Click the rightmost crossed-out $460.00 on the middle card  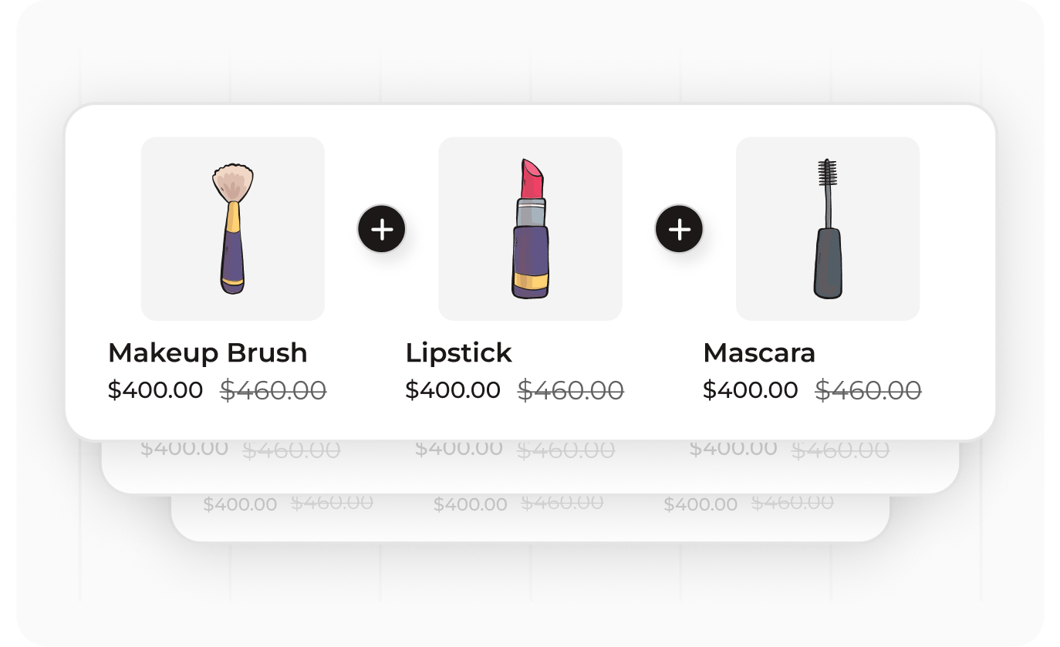pos(840,450)
